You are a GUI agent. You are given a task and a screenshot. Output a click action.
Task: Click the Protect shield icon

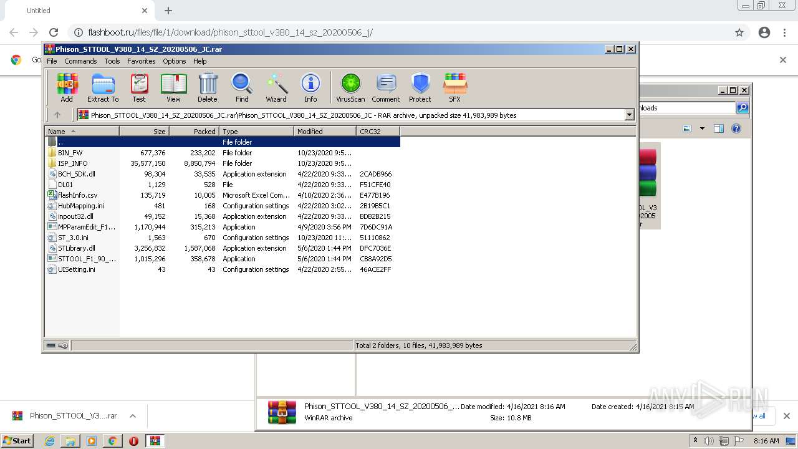[420, 87]
